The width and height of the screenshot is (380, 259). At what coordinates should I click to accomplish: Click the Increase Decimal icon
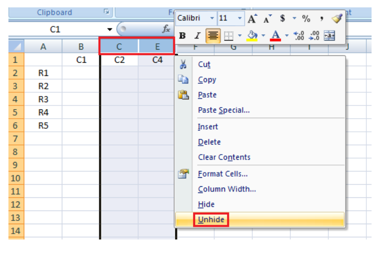click(299, 35)
